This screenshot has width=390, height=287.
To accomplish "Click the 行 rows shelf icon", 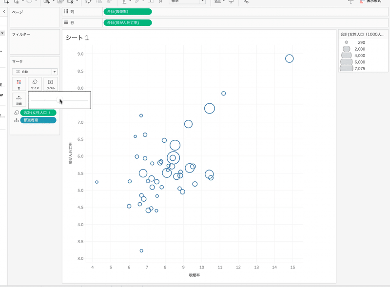I will (66, 22).
